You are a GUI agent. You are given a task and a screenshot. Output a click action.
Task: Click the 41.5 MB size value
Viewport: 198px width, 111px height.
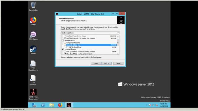tap(114, 38)
